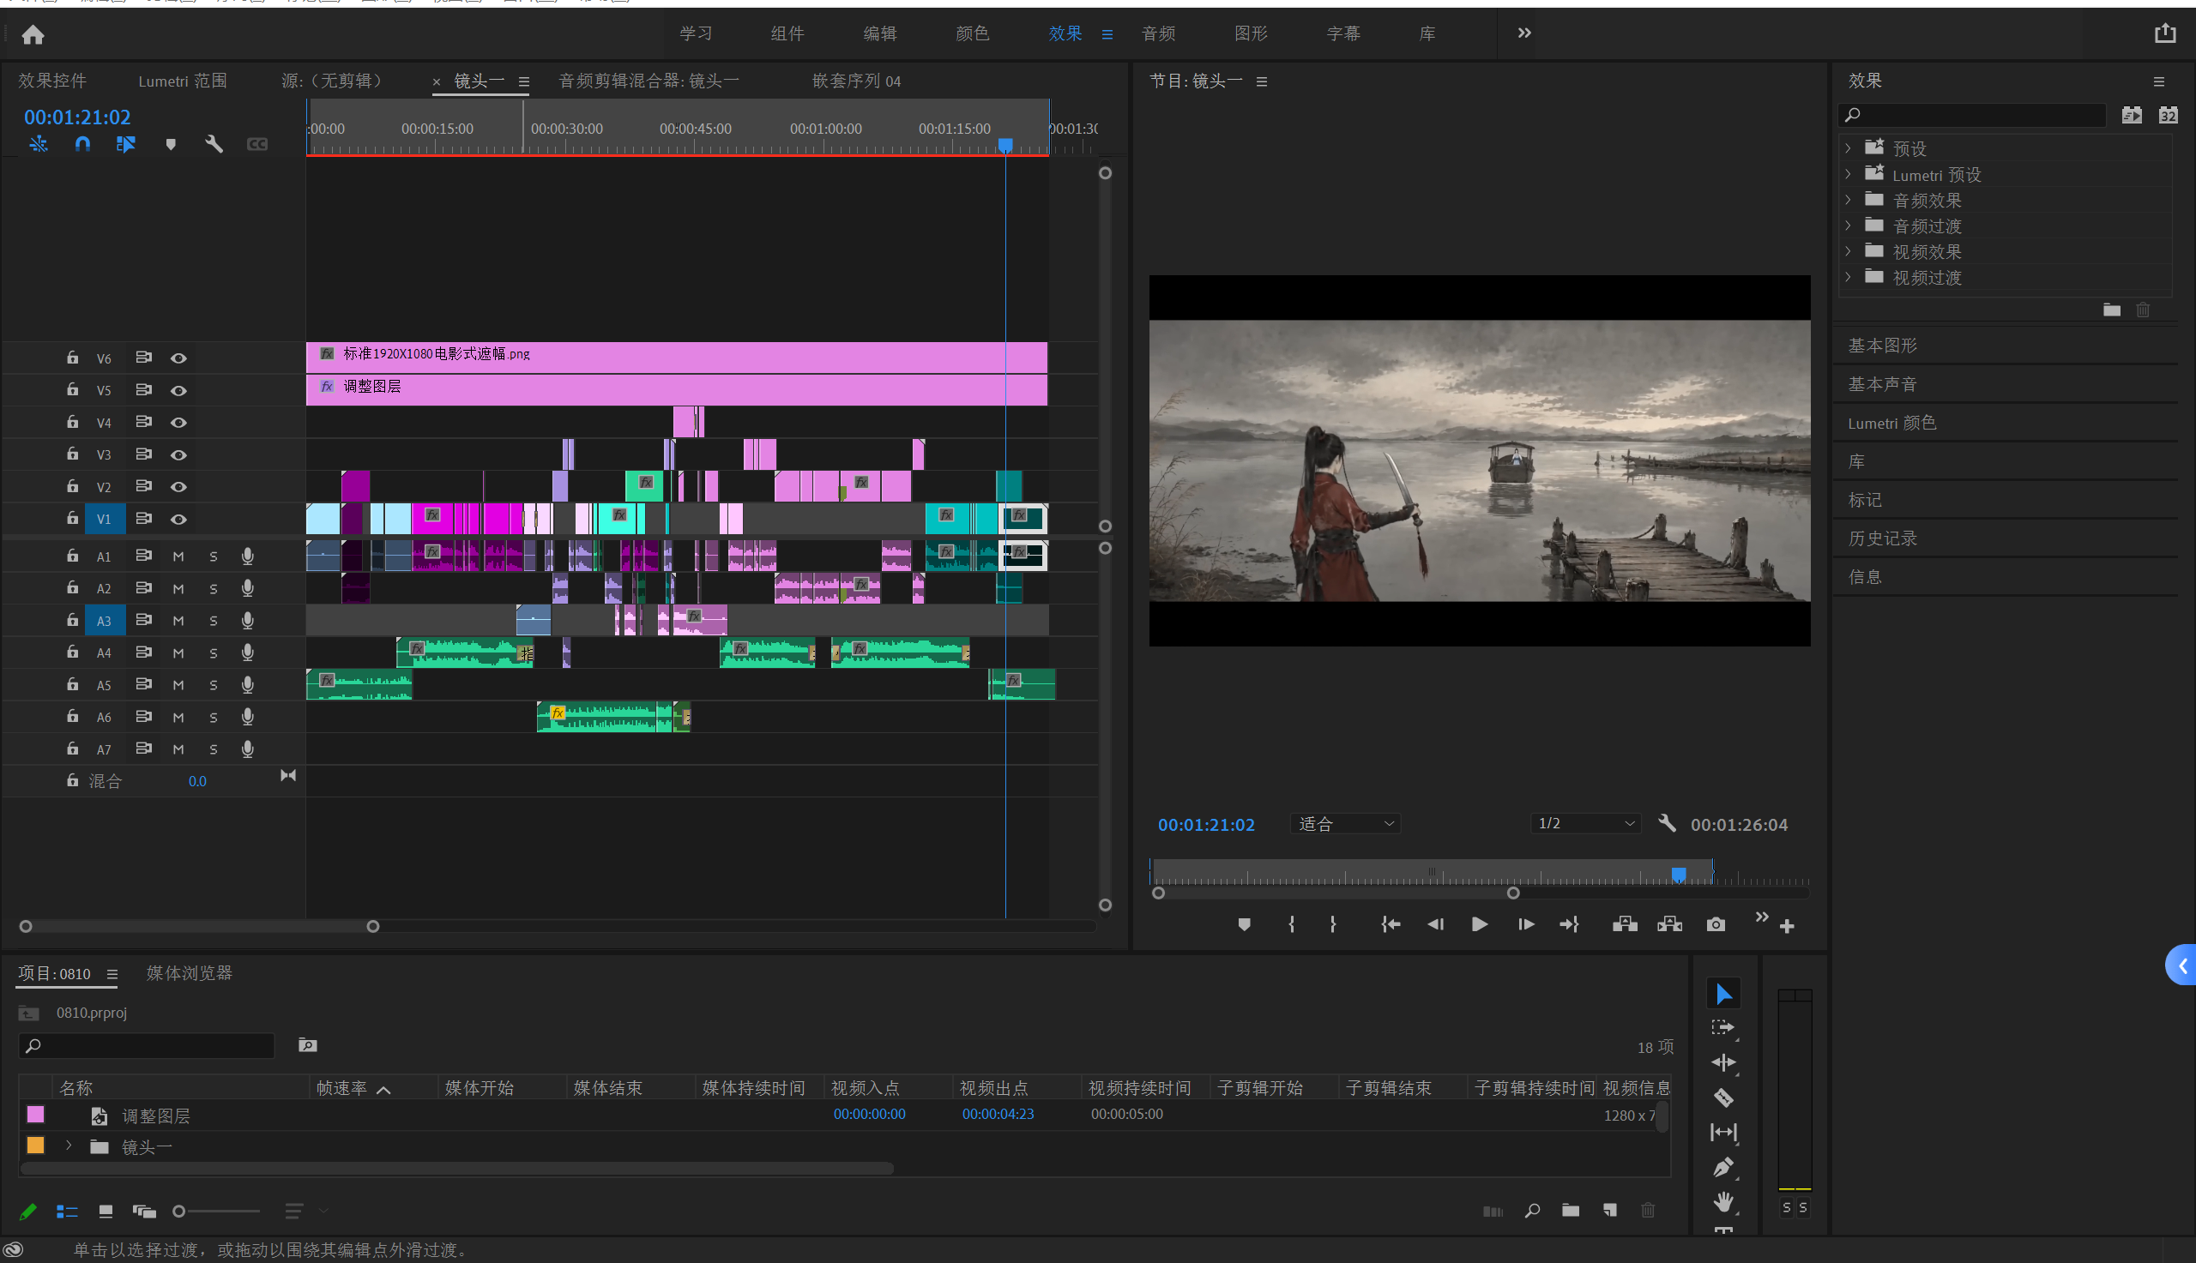Image resolution: width=2196 pixels, height=1263 pixels.
Task: Select the Pen tool
Action: click(x=1723, y=1167)
